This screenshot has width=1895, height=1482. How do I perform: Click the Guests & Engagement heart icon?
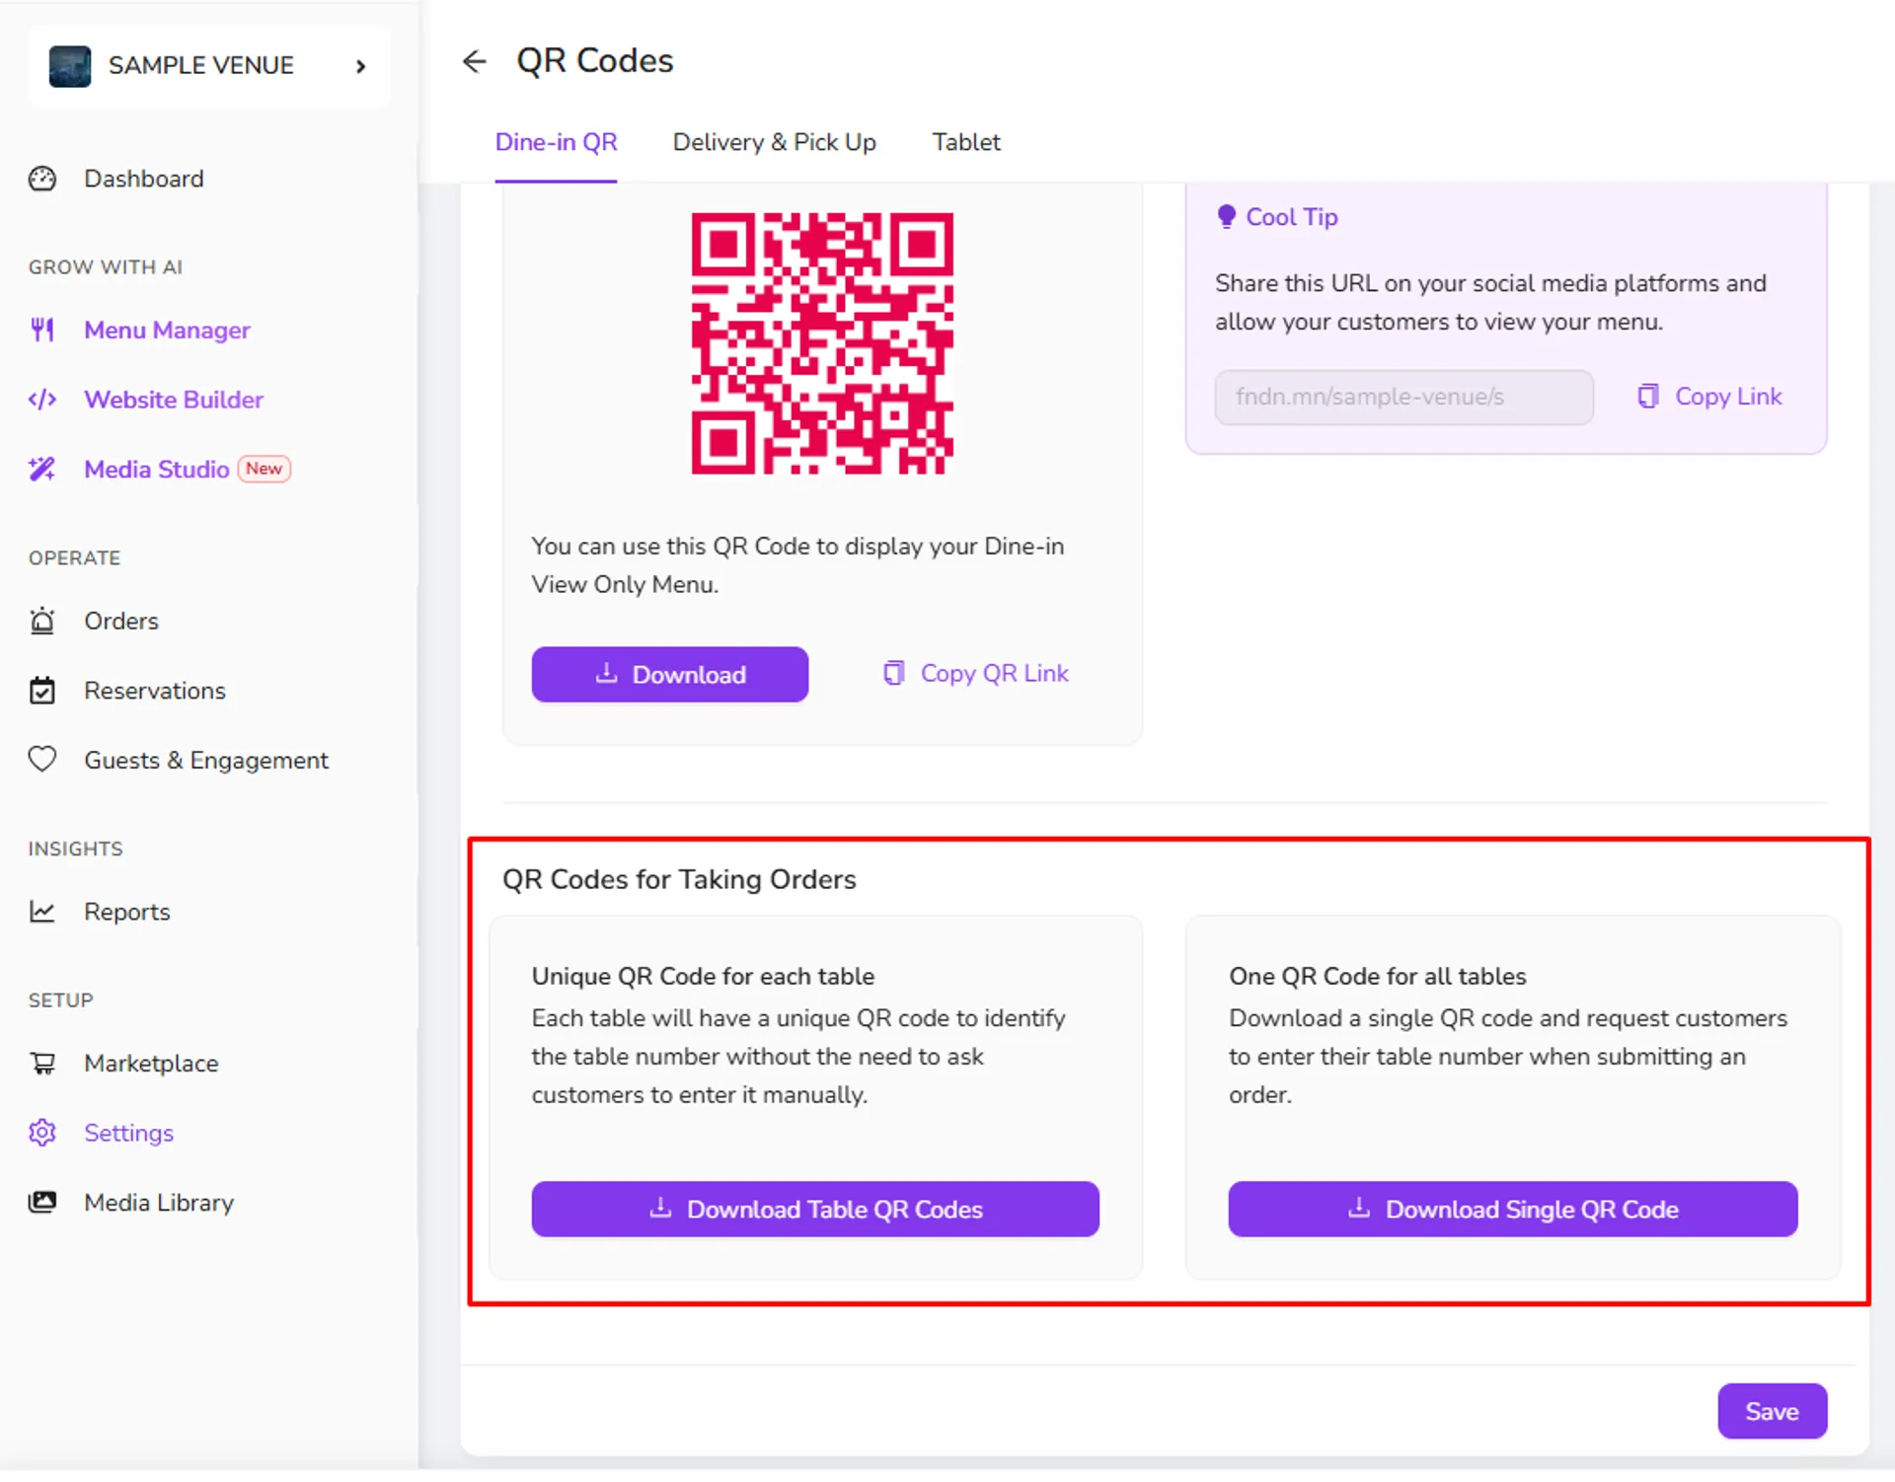42,760
